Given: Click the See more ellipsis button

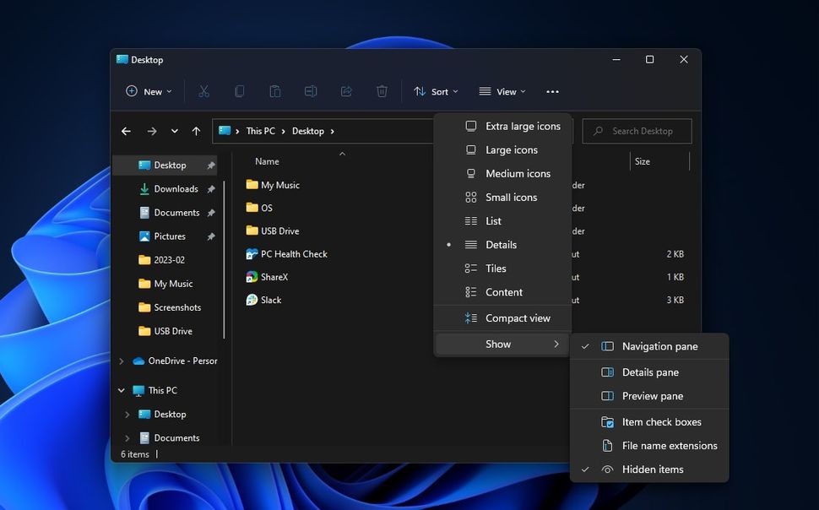Looking at the screenshot, I should pos(553,90).
